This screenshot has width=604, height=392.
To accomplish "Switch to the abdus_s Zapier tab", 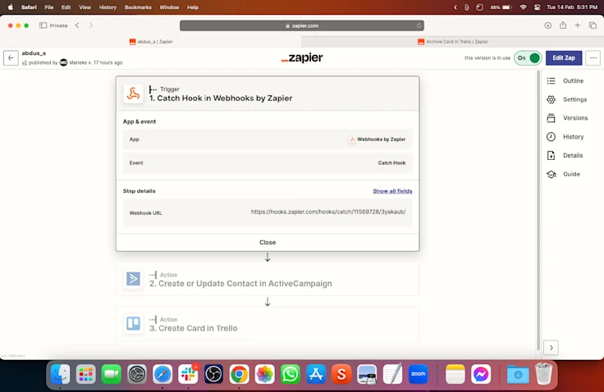I will click(151, 42).
